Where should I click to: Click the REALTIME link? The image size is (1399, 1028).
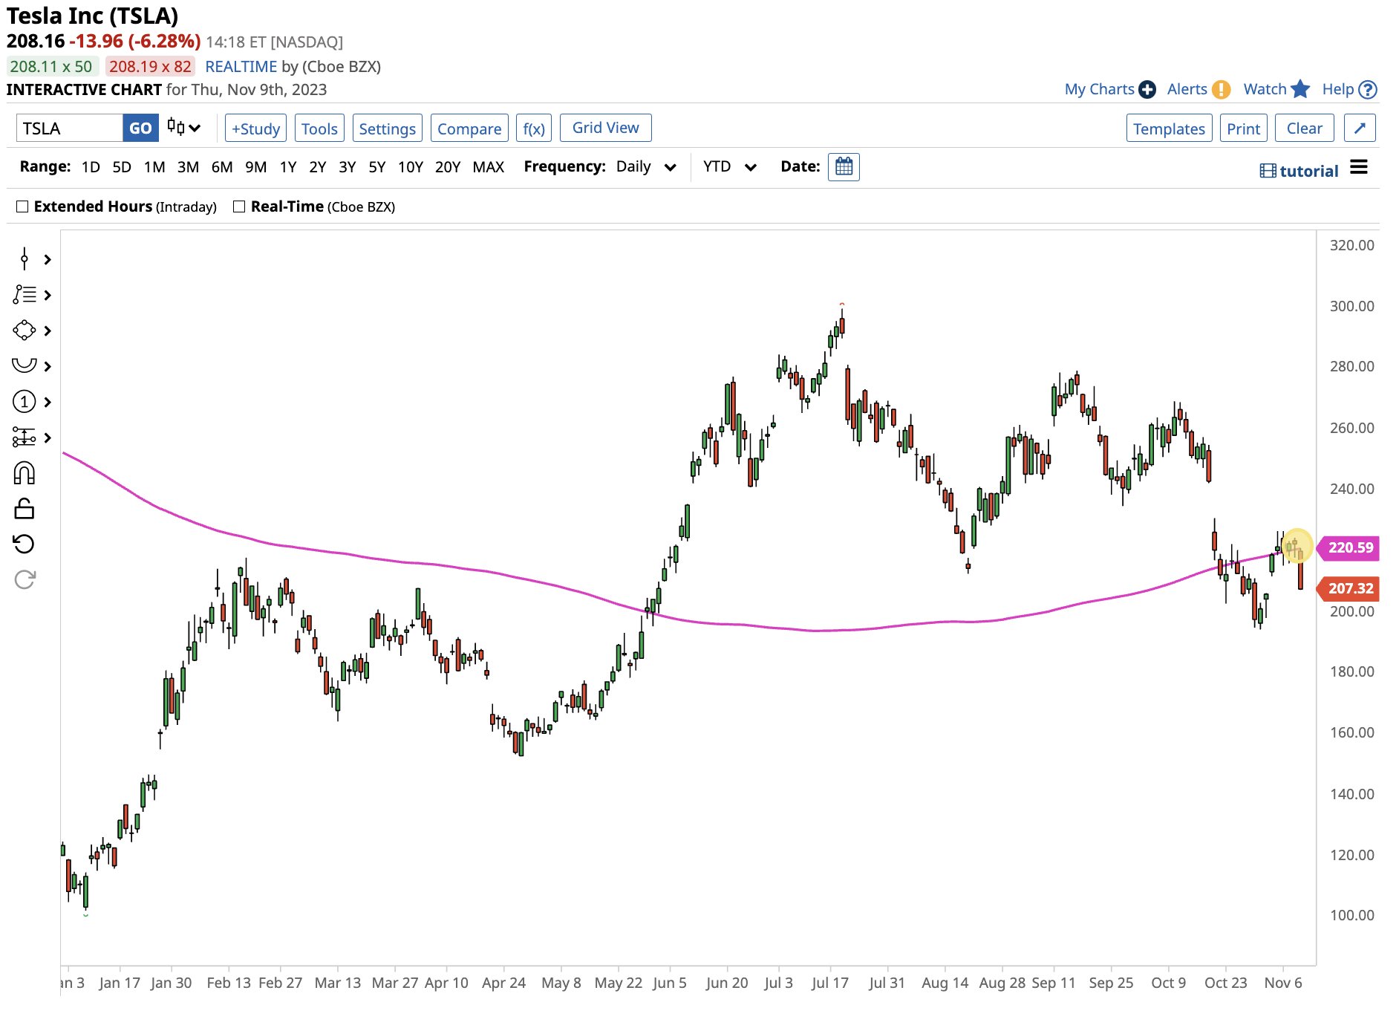pyautogui.click(x=241, y=66)
